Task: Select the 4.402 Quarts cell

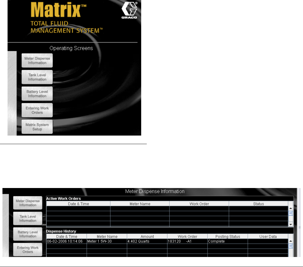Action: click(x=147, y=241)
